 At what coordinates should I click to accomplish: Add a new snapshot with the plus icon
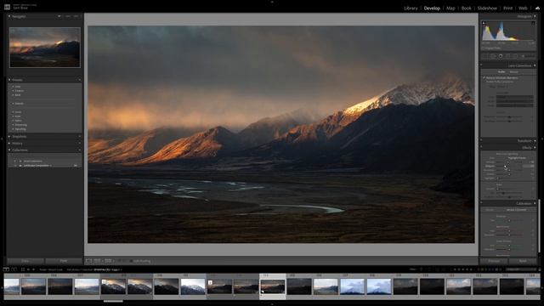pos(79,137)
